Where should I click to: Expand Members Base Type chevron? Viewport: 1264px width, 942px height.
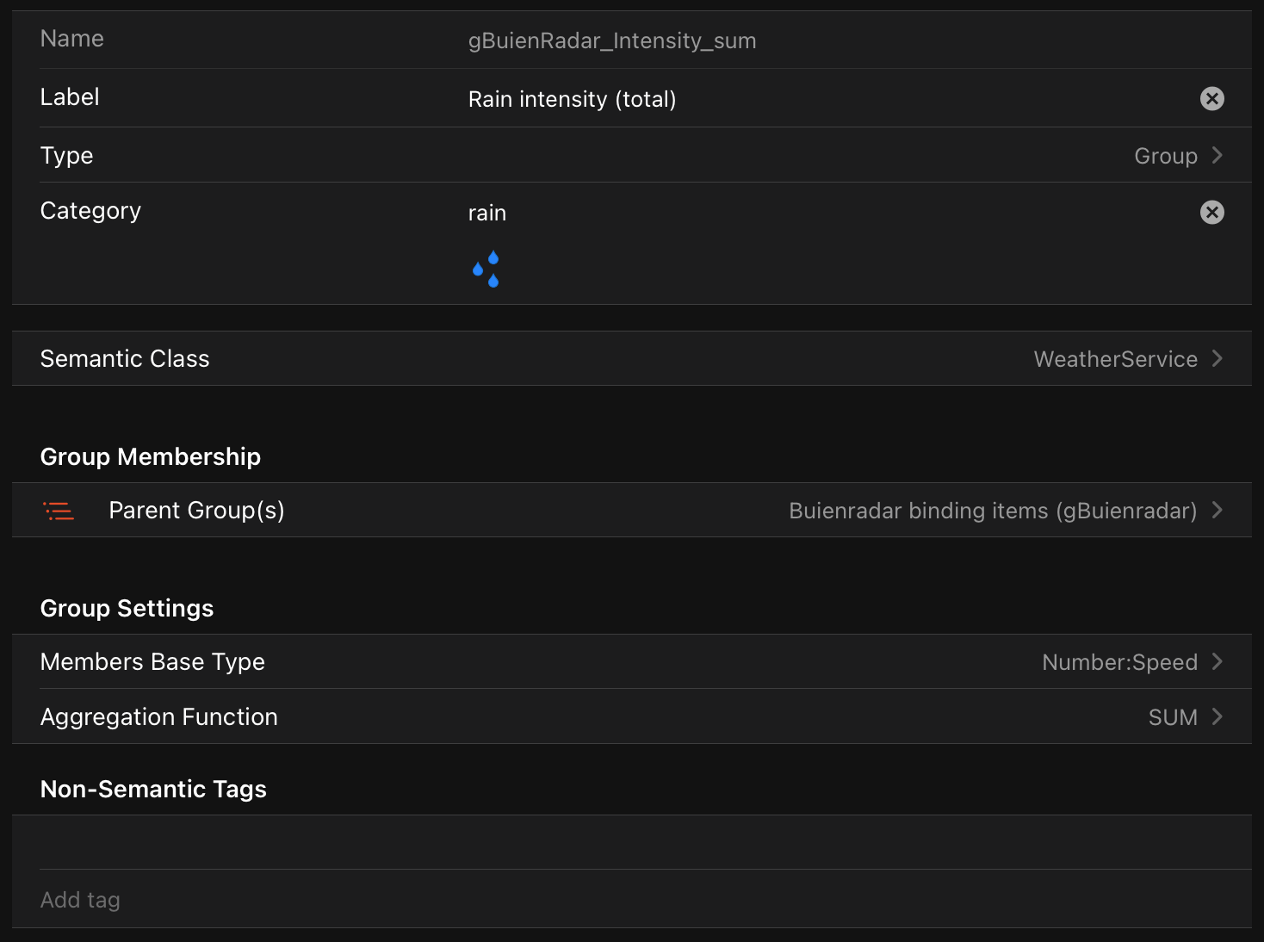[1218, 662]
